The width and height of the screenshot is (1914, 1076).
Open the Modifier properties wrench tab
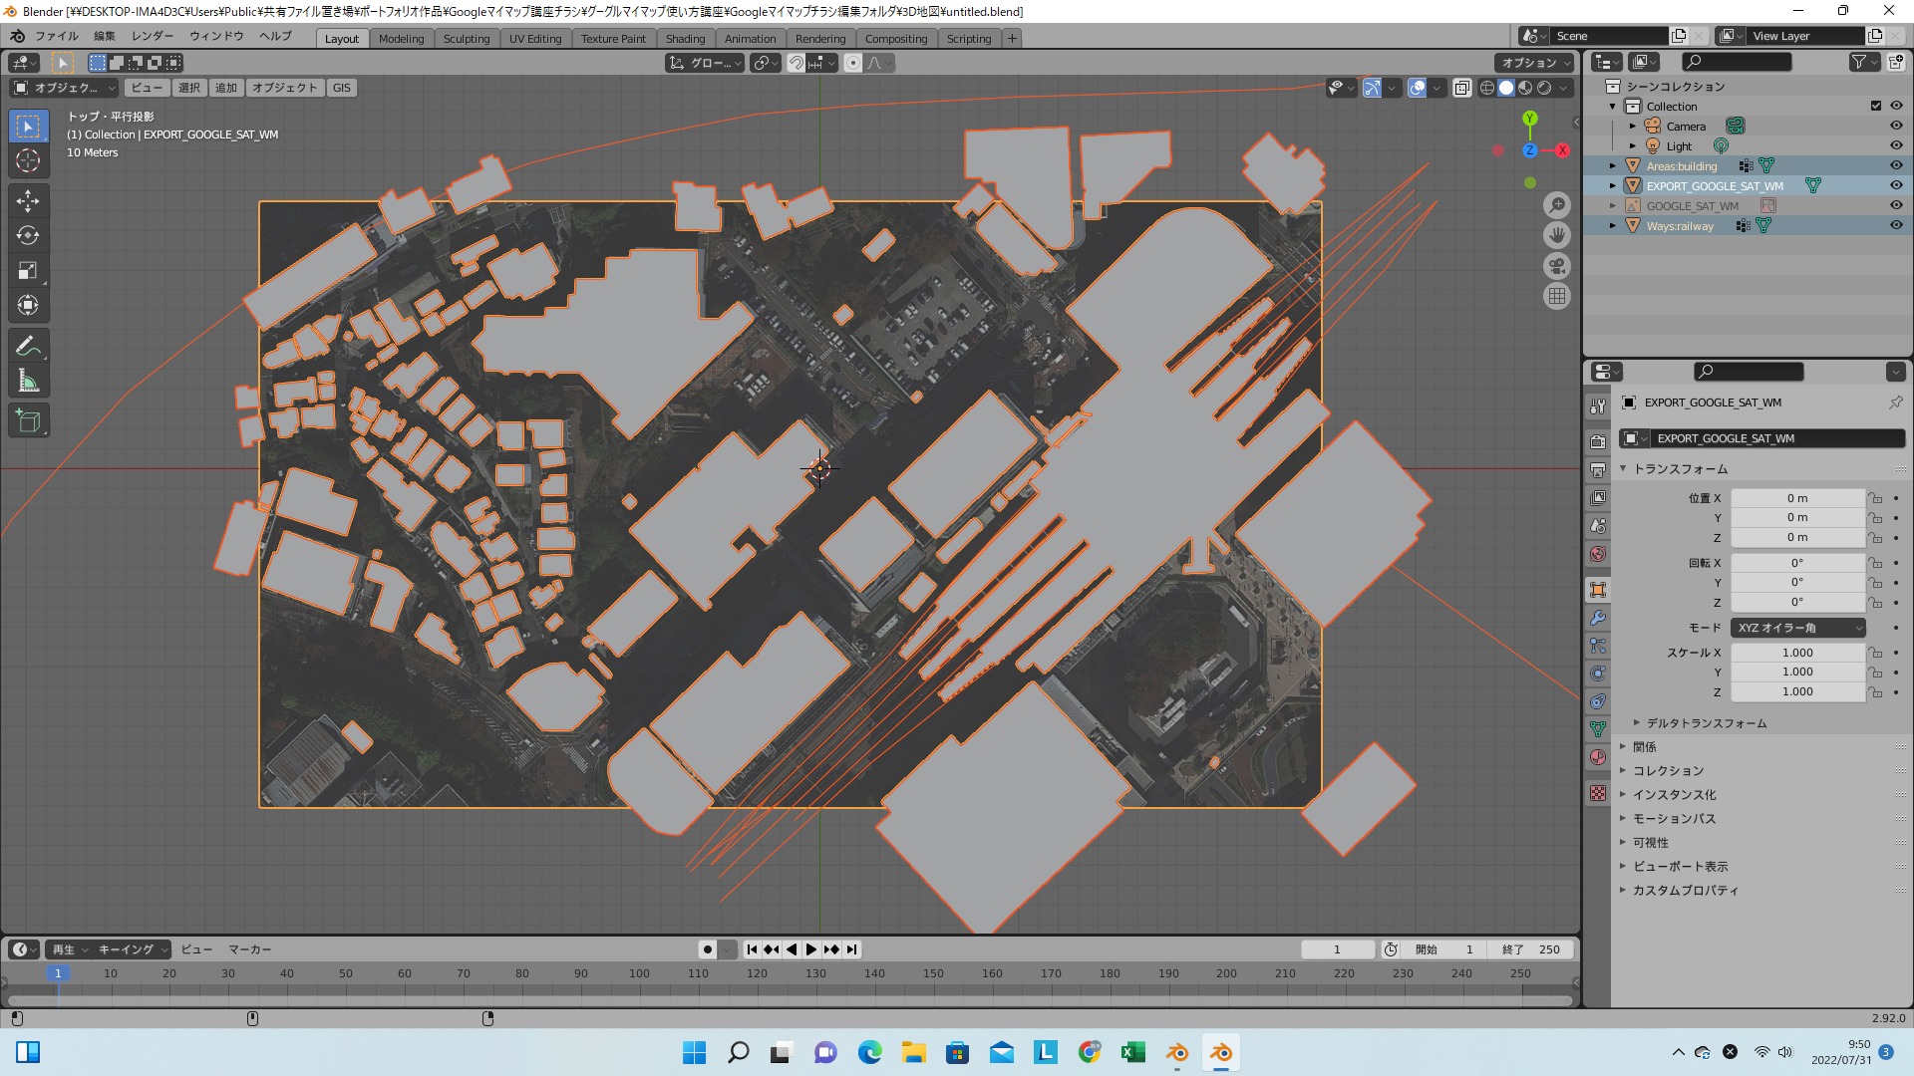click(x=1598, y=618)
